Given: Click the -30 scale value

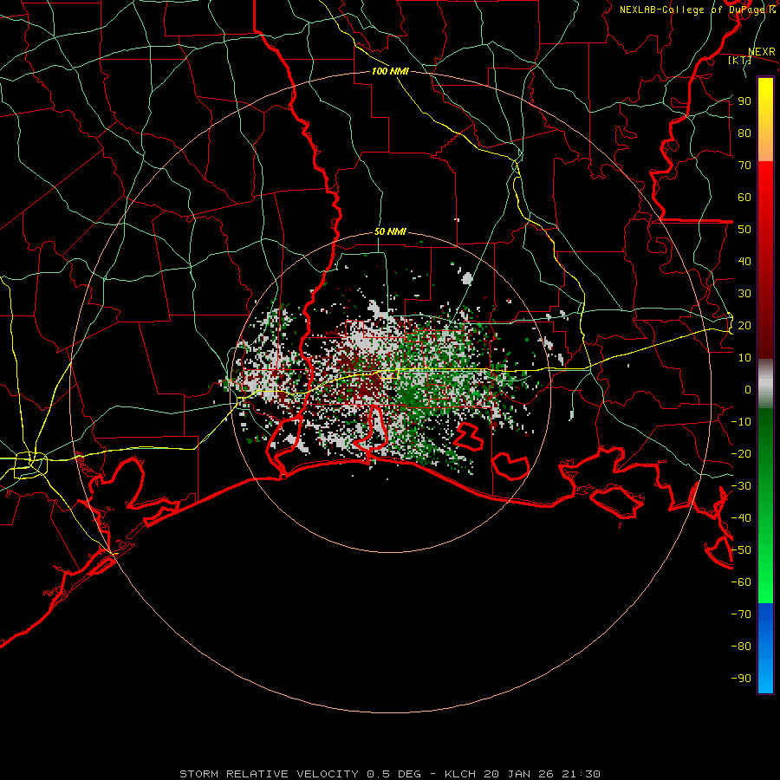Looking at the screenshot, I should tap(741, 485).
